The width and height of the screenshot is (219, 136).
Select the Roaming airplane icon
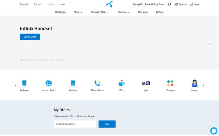click(73, 83)
